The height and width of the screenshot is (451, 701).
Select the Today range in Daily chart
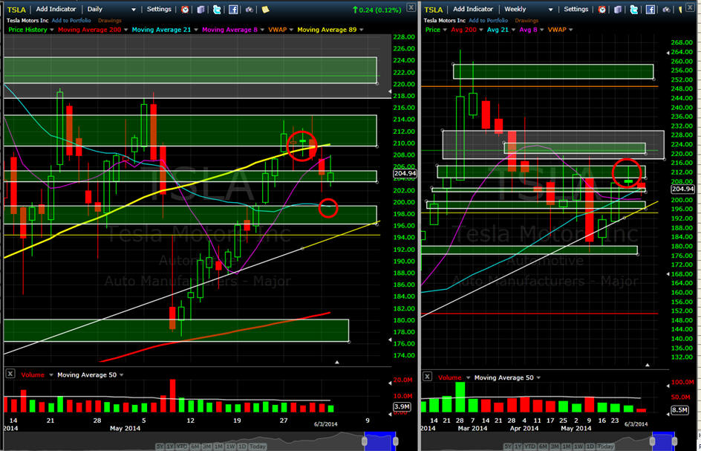(258, 447)
